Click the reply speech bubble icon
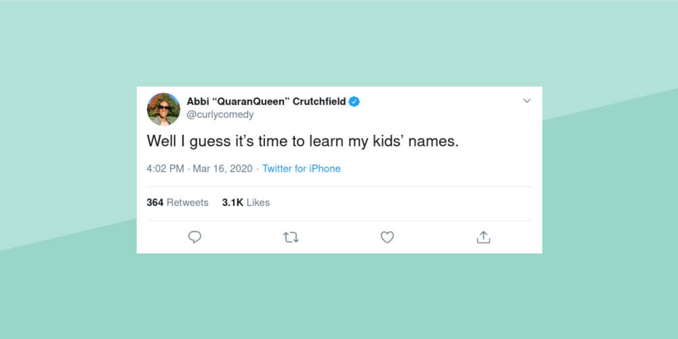 coord(195,237)
